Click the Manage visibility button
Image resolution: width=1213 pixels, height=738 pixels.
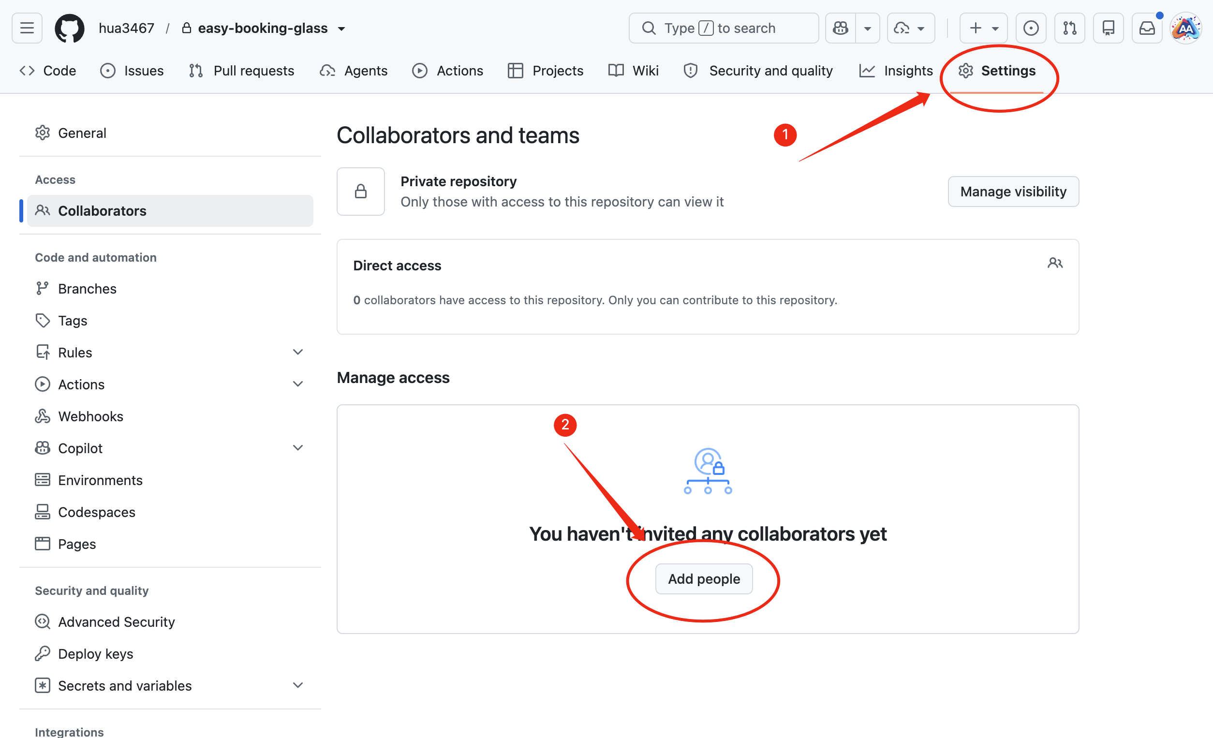(1013, 192)
